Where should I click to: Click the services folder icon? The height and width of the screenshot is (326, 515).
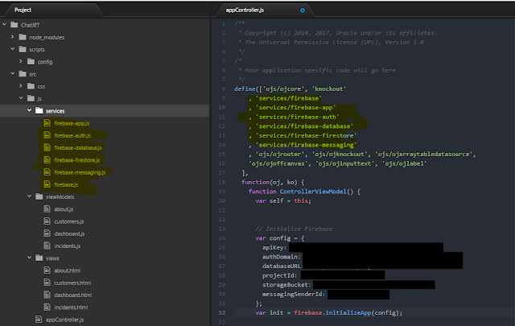(x=39, y=110)
